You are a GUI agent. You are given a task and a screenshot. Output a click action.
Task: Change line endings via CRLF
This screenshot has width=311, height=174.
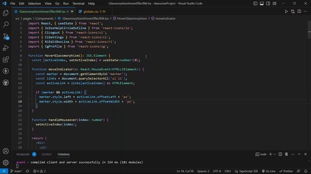tap(228, 171)
